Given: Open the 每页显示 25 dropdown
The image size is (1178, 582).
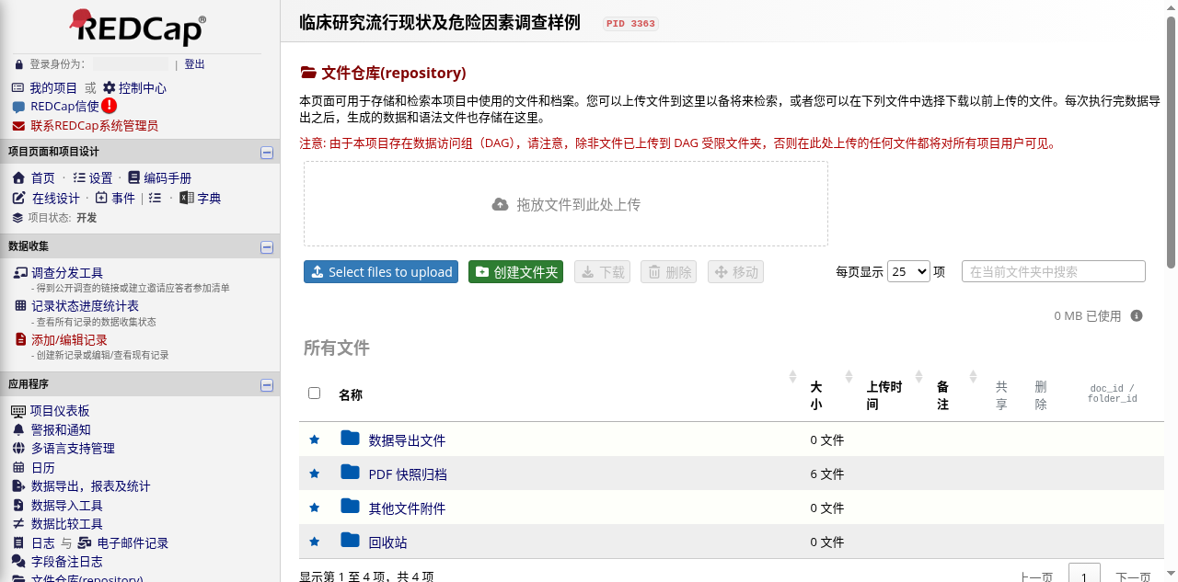Looking at the screenshot, I should tap(908, 271).
